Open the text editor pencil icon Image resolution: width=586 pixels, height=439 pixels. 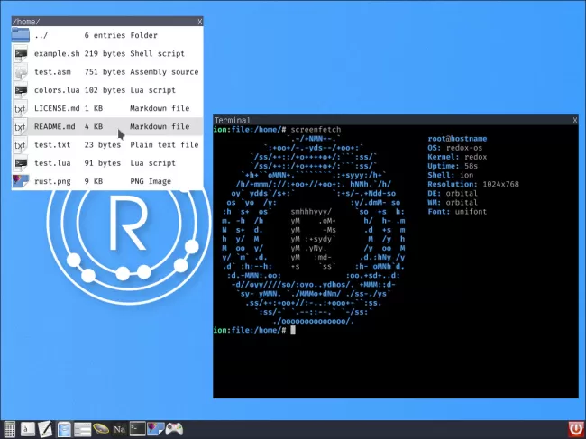pos(45,429)
